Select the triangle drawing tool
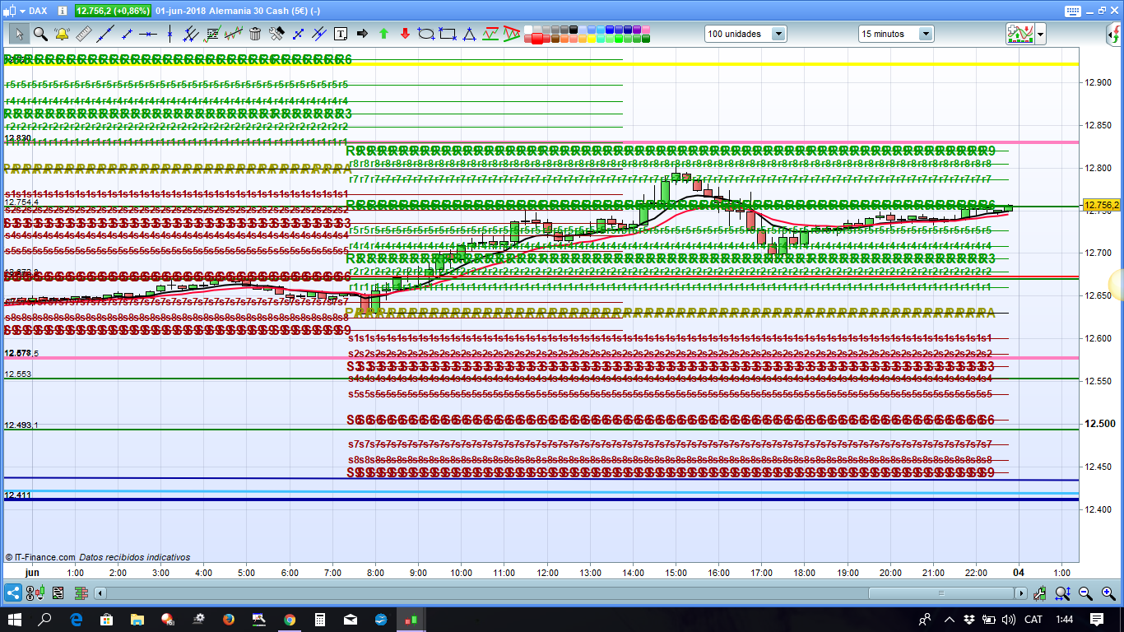This screenshot has height=632, width=1124. pos(469,34)
